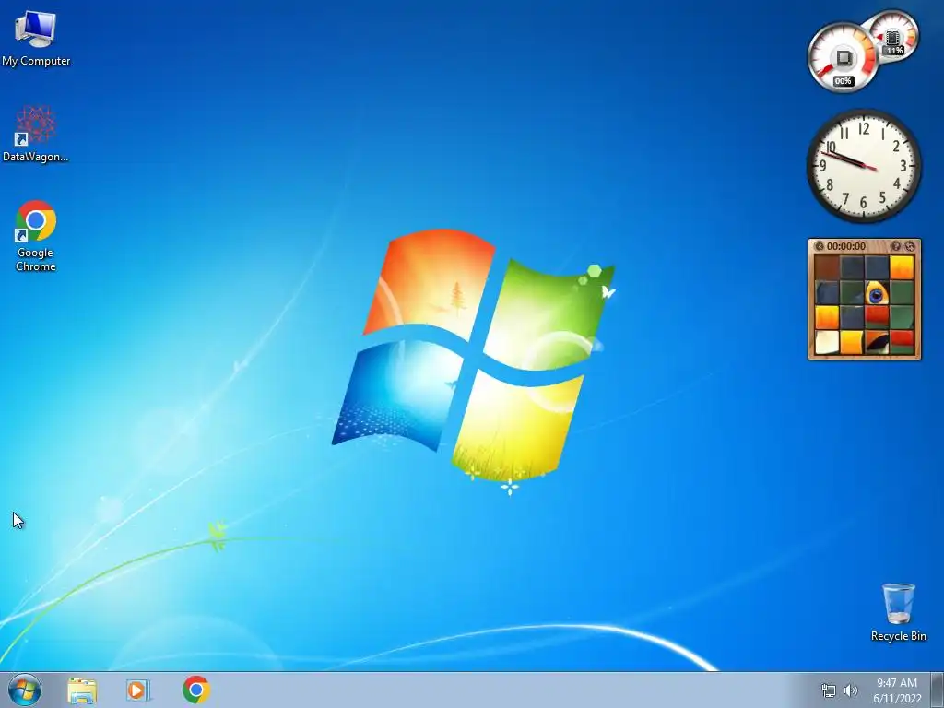Viewport: 944px width, 708px height.
Task: Open the network tray icon
Action: tap(829, 690)
